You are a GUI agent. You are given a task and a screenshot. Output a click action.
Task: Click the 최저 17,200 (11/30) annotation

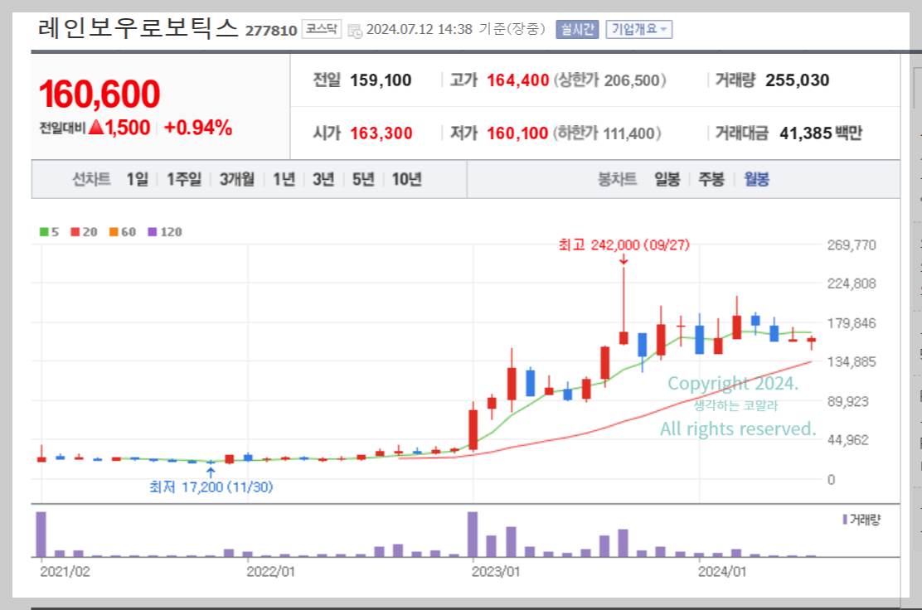coord(211,487)
